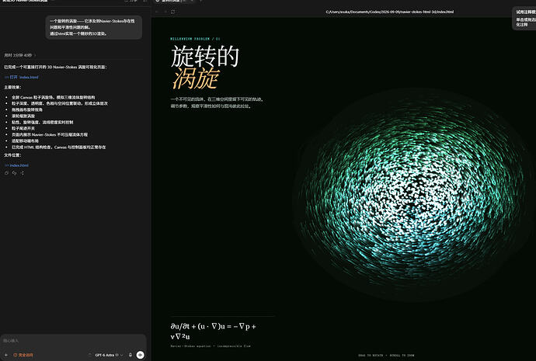536x361 pixels.
Task: Click the microphone icon in composer
Action: pos(131,355)
